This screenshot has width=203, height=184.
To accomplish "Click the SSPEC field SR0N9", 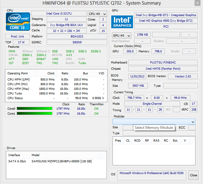I will 77,42.
